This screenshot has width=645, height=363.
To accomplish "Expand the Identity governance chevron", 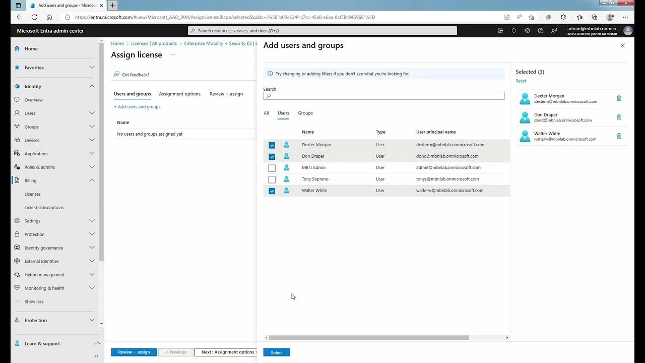I will 92,248.
